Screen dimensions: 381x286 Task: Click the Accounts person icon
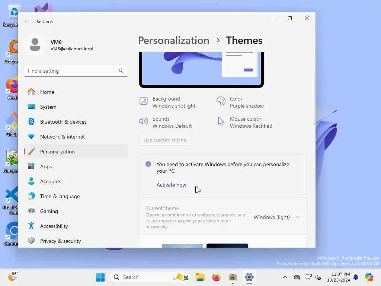[x=31, y=181]
